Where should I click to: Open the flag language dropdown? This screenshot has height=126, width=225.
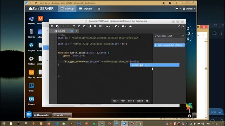coord(178,9)
